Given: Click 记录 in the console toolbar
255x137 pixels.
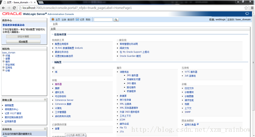Looking at the screenshot, I should coord(82,19).
